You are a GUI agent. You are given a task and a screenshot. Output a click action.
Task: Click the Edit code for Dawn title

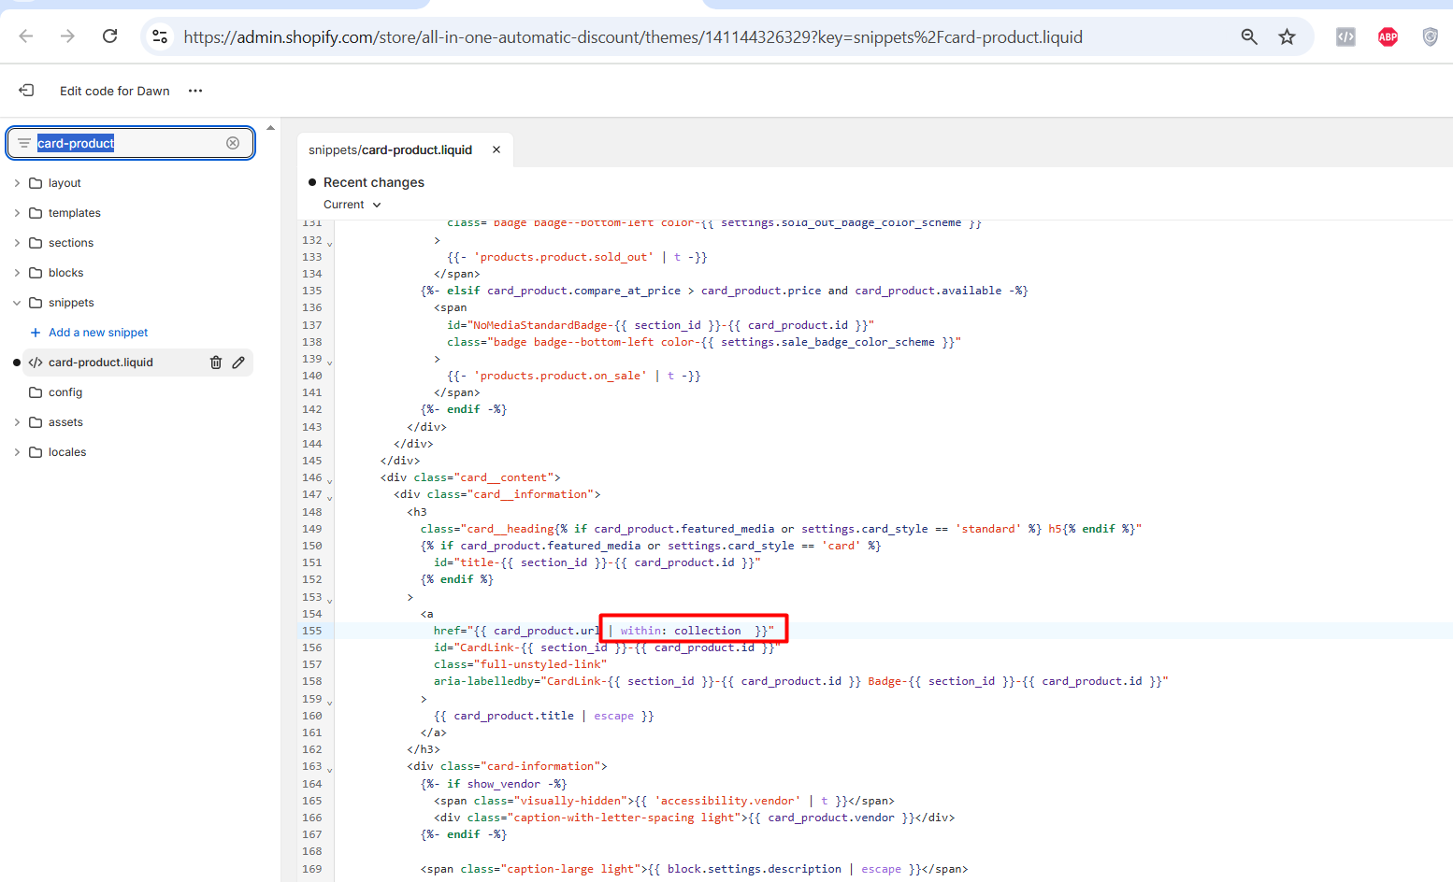[x=115, y=91]
